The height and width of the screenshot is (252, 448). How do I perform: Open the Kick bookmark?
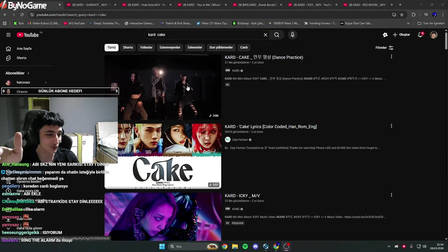[x=19, y=23]
